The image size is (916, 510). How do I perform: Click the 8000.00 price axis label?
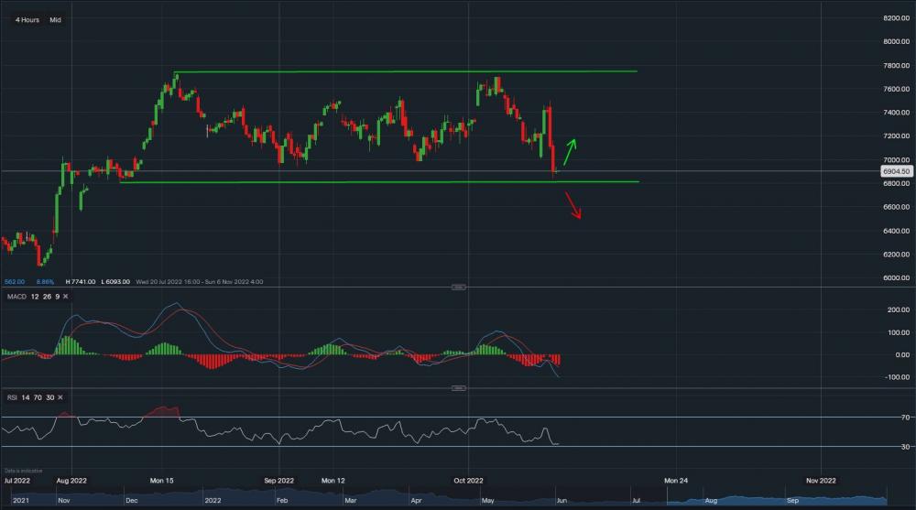coord(895,41)
